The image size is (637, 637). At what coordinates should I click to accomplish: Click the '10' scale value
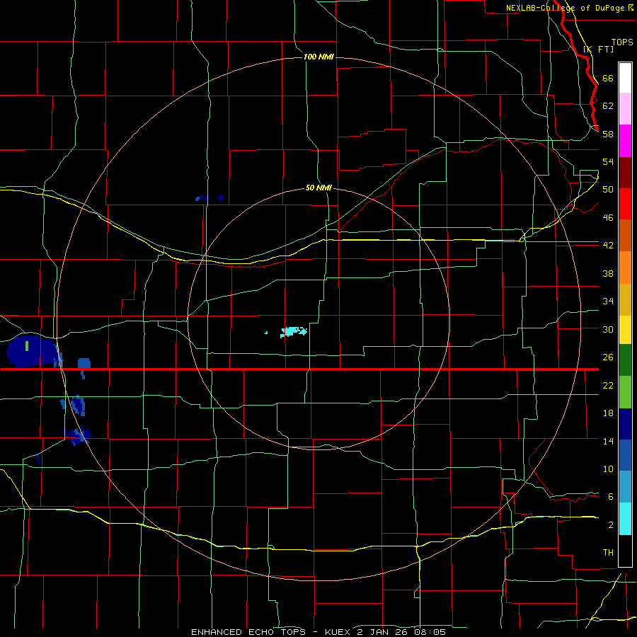click(608, 469)
